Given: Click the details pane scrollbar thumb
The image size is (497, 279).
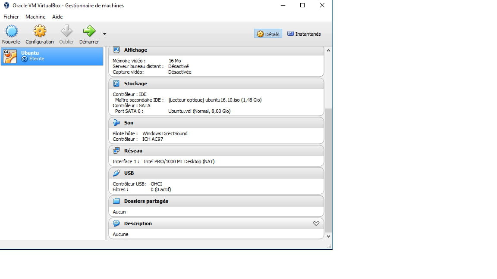Looking at the screenshot, I should pos(328,170).
